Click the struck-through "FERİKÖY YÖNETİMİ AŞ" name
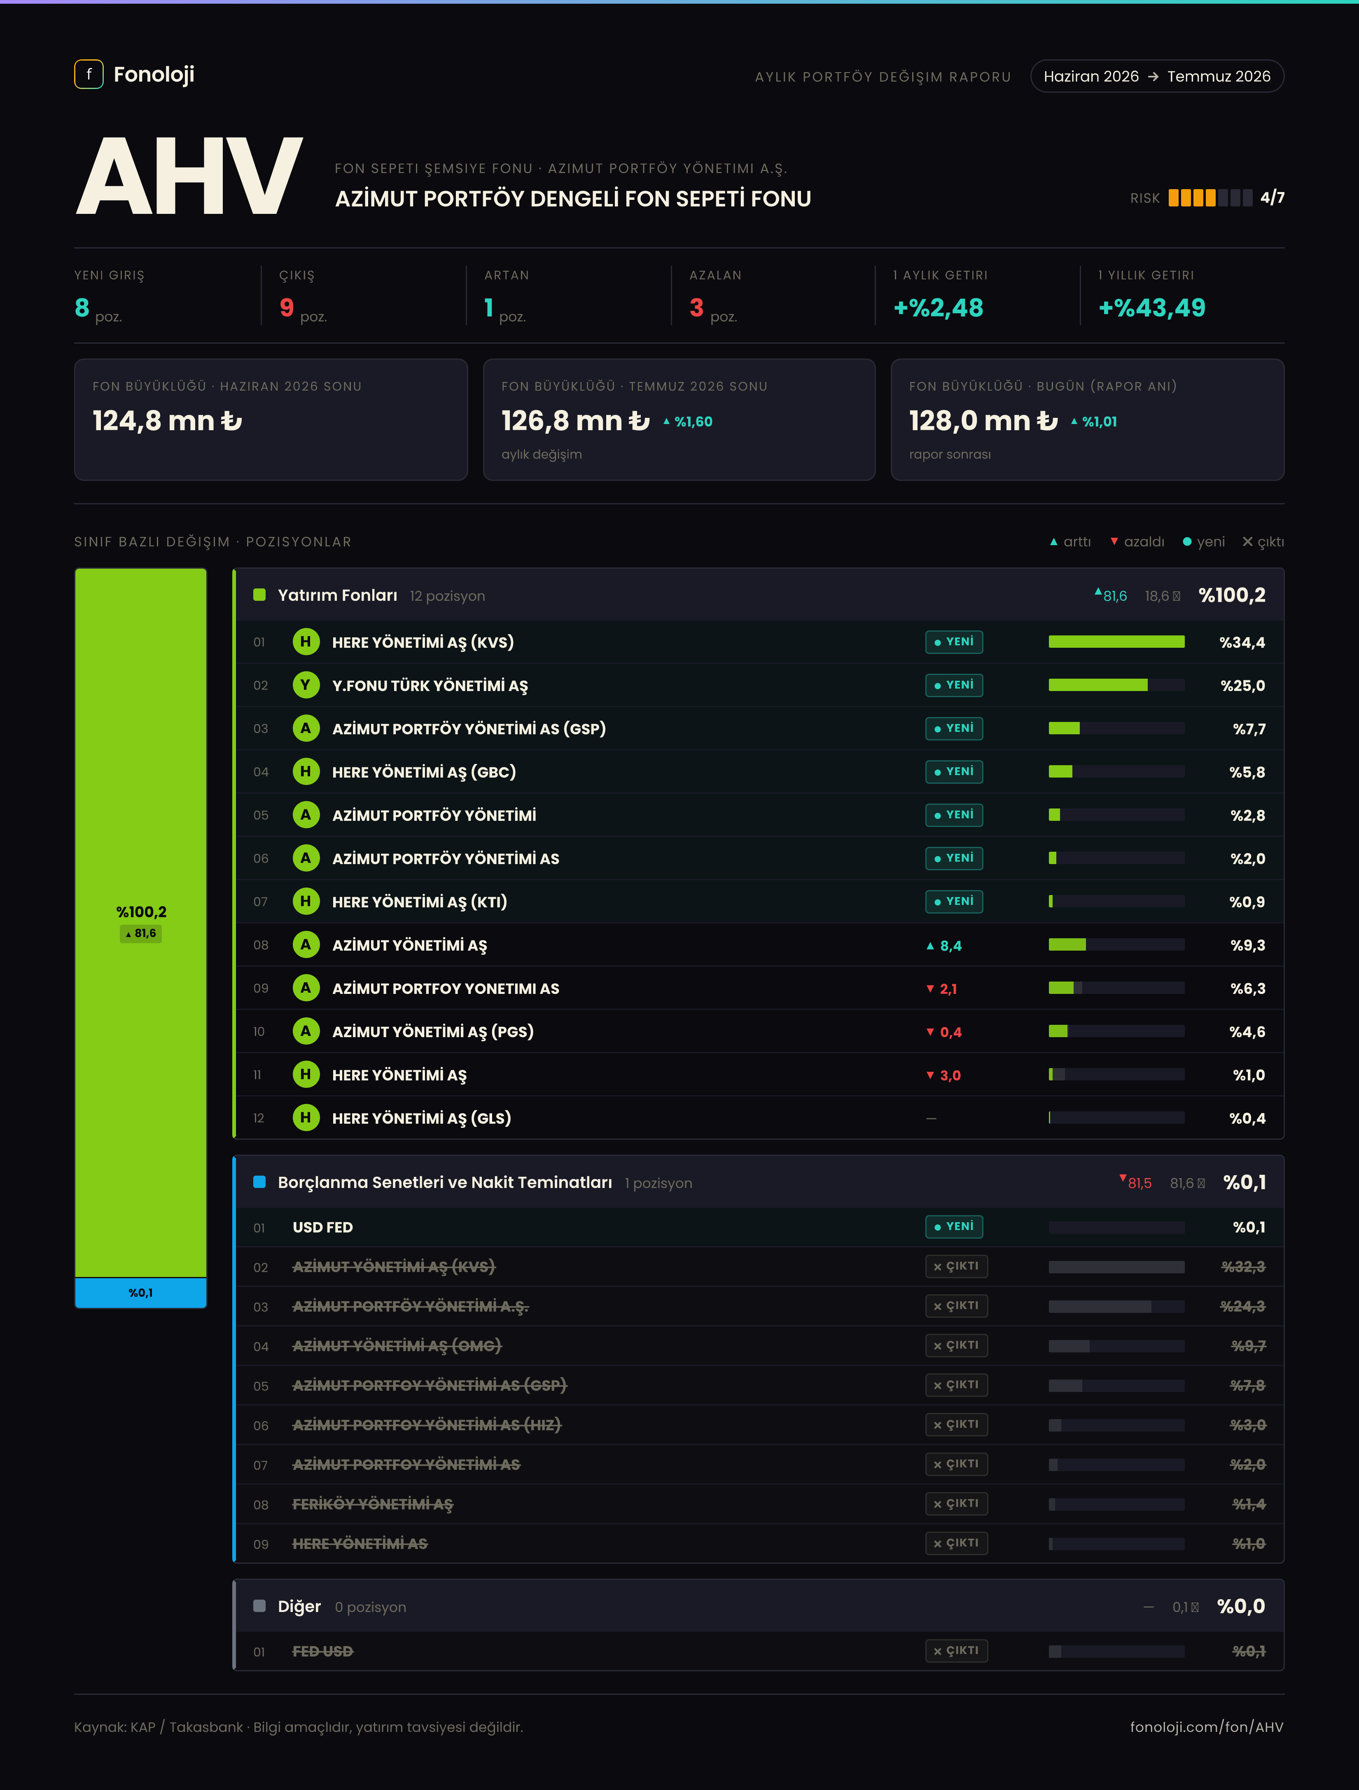Viewport: 1359px width, 1790px height. 373,1504
